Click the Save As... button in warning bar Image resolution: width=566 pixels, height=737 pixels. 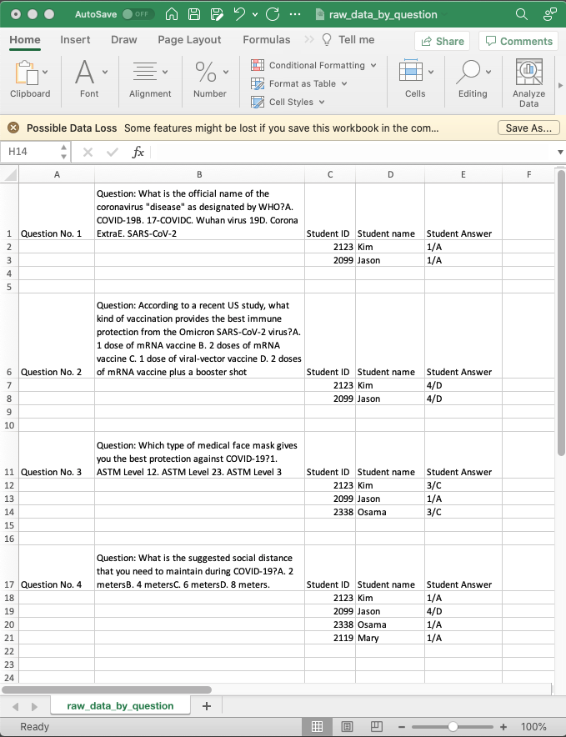pyautogui.click(x=528, y=128)
